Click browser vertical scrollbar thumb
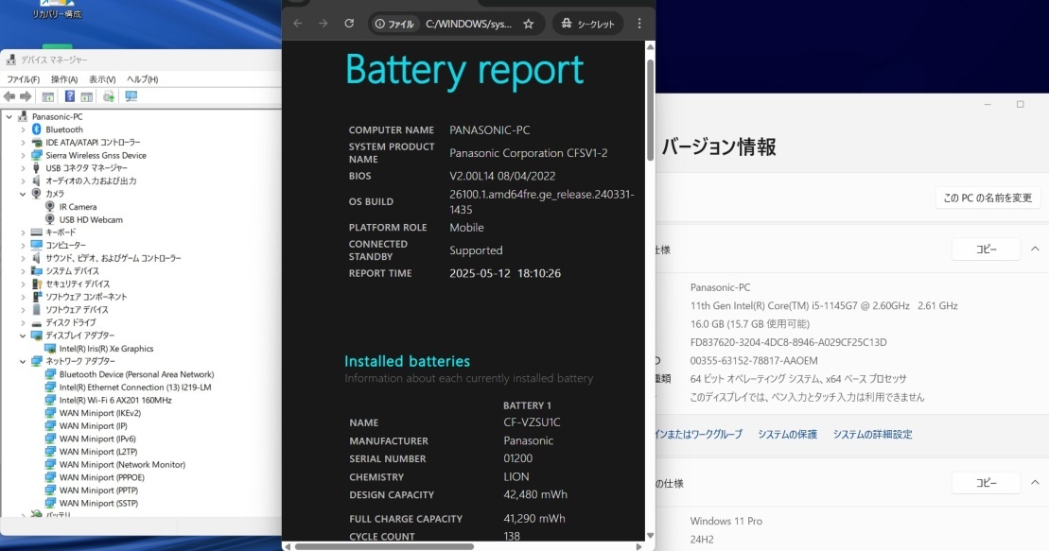This screenshot has height=551, width=1049. [650, 111]
